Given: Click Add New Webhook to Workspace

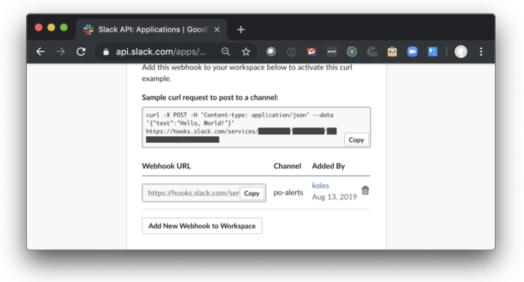Looking at the screenshot, I should pos(202,226).
